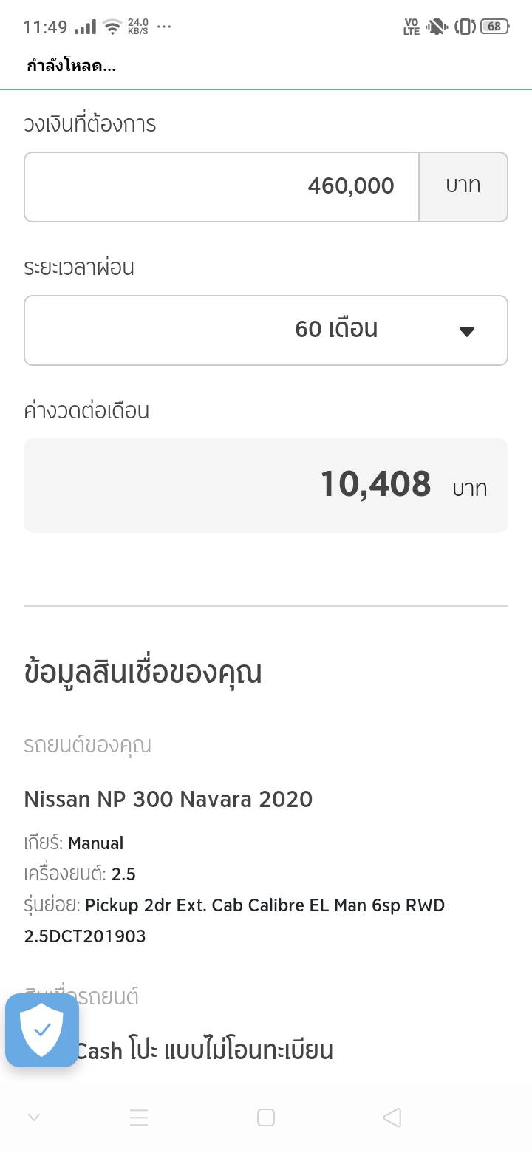The height and width of the screenshot is (1153, 532).
Task: Tap the vibrate mode status icon
Action: [x=465, y=27]
